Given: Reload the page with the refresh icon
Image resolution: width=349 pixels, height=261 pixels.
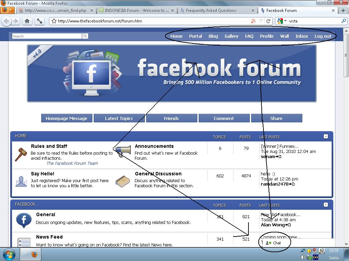Looking at the screenshot, I should click(269, 21).
